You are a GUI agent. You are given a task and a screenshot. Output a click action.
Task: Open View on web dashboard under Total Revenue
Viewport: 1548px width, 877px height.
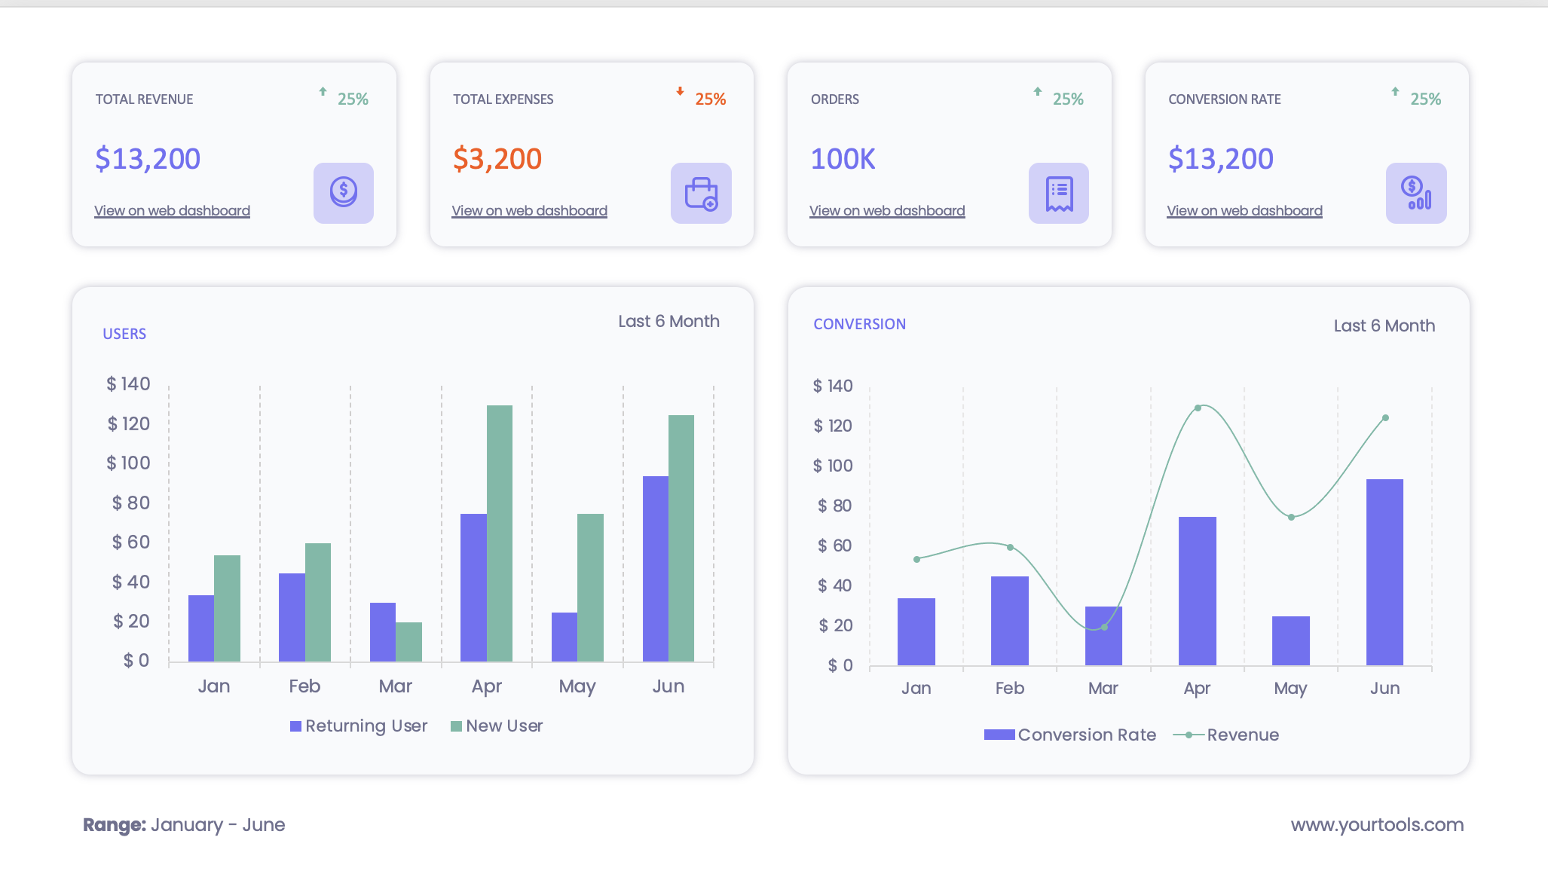172,211
